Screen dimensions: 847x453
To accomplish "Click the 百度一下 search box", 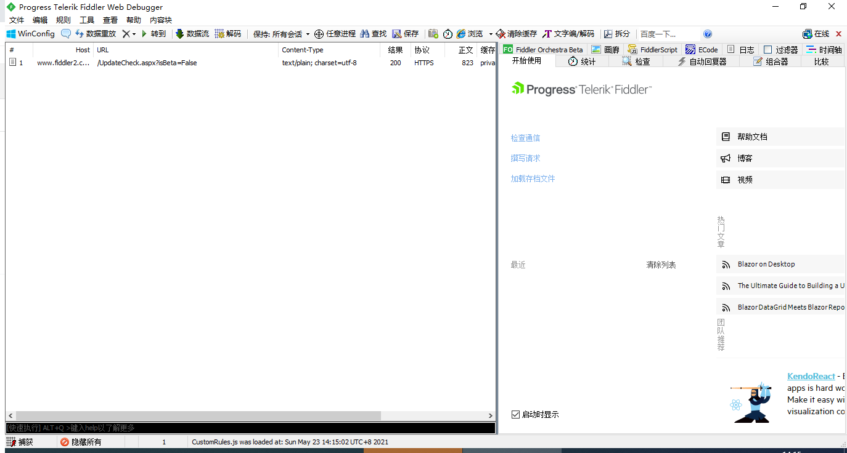I will (x=669, y=34).
